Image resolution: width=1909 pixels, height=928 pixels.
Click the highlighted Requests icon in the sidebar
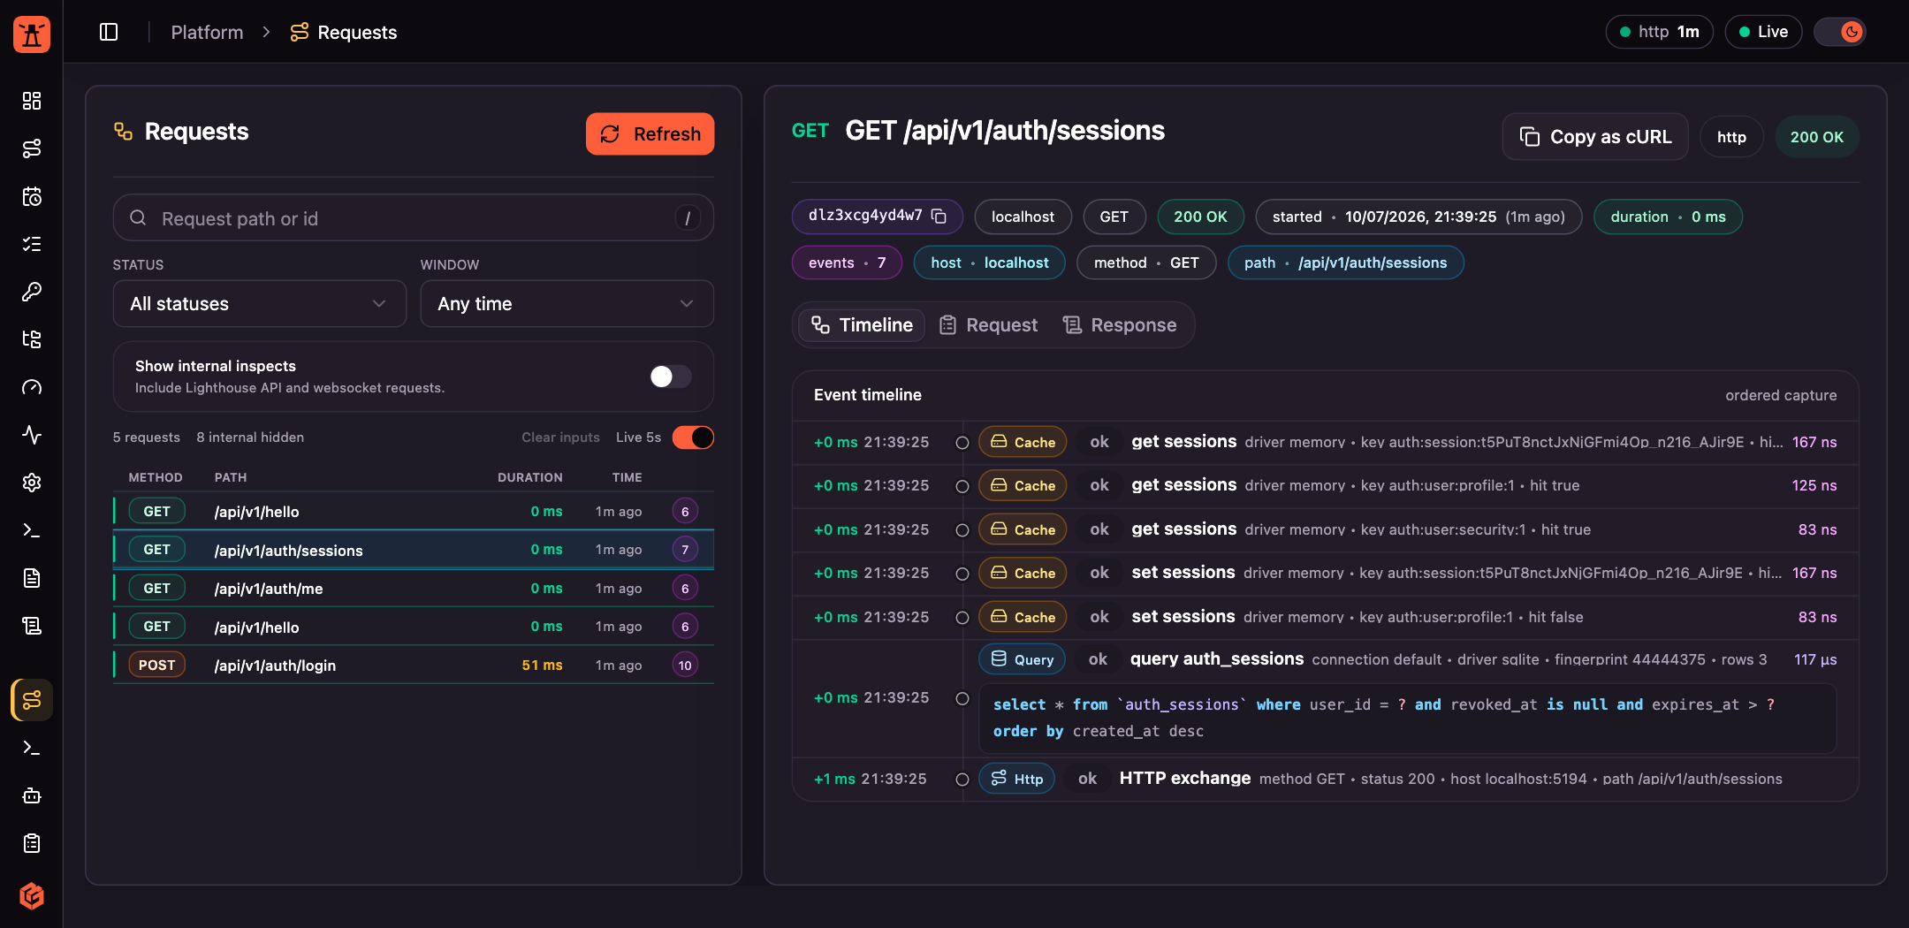(32, 700)
